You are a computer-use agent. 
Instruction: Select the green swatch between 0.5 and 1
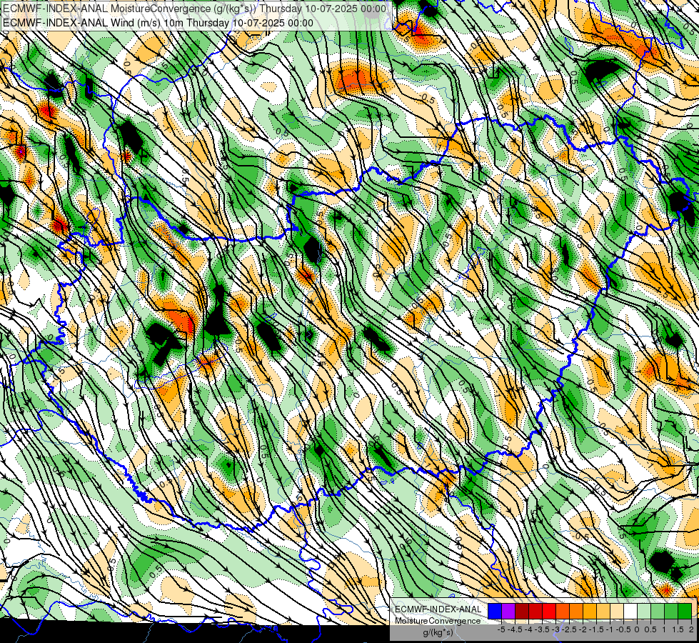658,611
